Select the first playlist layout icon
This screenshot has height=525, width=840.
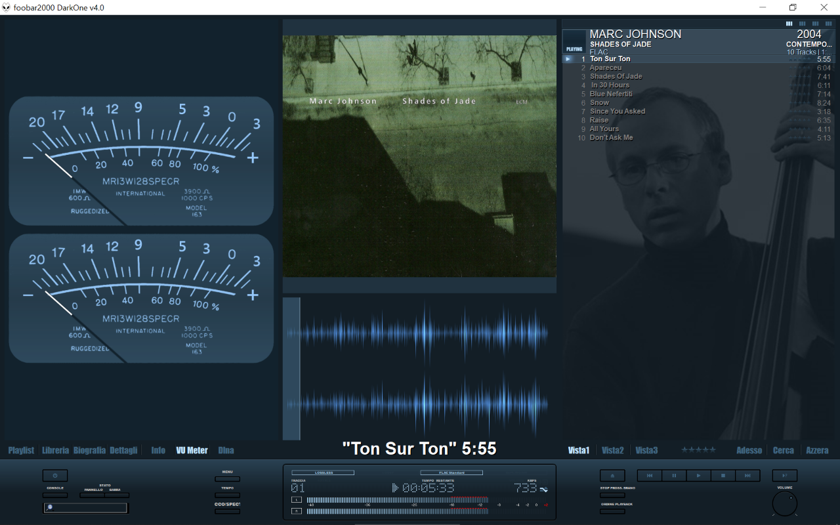(789, 24)
